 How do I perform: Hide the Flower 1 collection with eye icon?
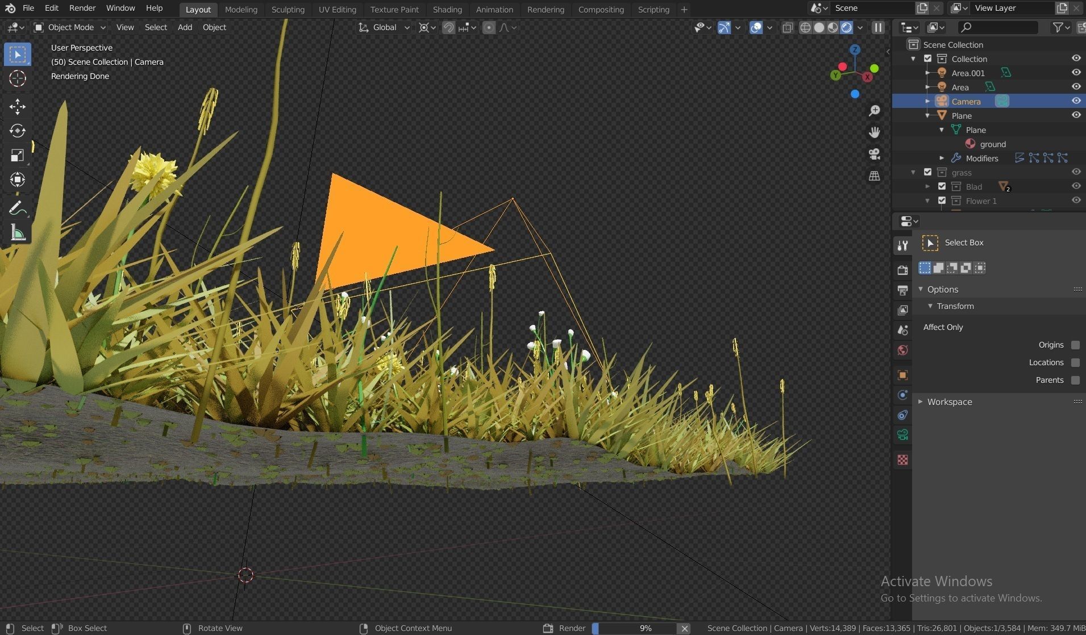[x=1076, y=200]
